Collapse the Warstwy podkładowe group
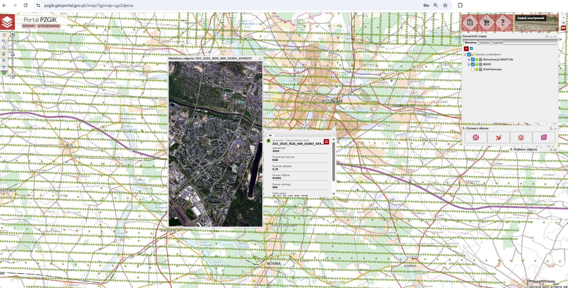Viewport: 568px width, 288px height. [465, 55]
